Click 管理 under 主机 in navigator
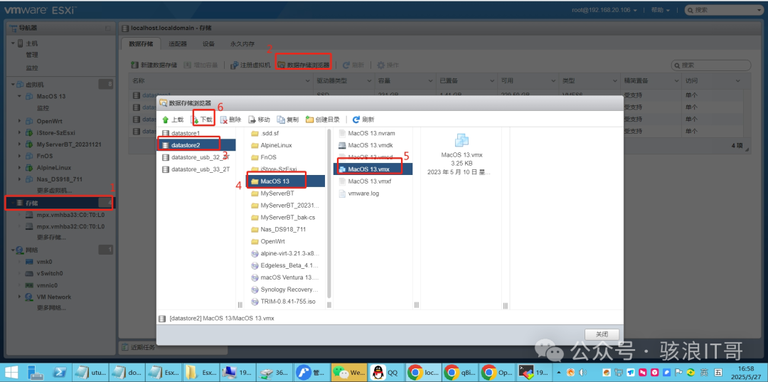 (32, 55)
